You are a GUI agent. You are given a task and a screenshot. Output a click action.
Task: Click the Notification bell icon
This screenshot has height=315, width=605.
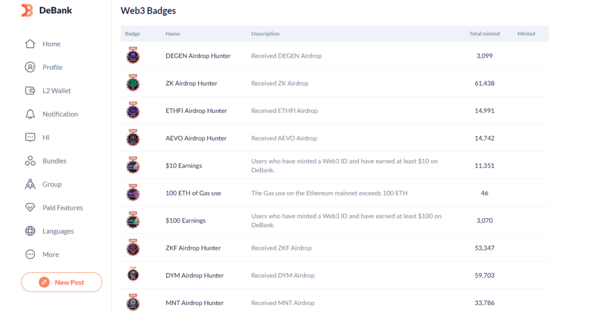pos(30,115)
